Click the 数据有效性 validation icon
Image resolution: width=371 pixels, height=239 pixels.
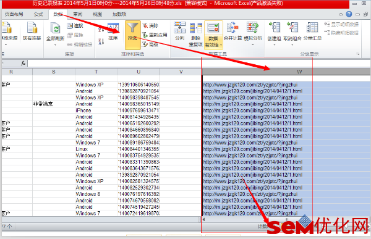point(213,28)
